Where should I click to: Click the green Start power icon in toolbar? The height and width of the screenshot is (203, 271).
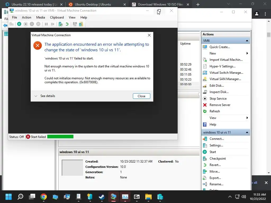pyautogui.click(x=19, y=24)
